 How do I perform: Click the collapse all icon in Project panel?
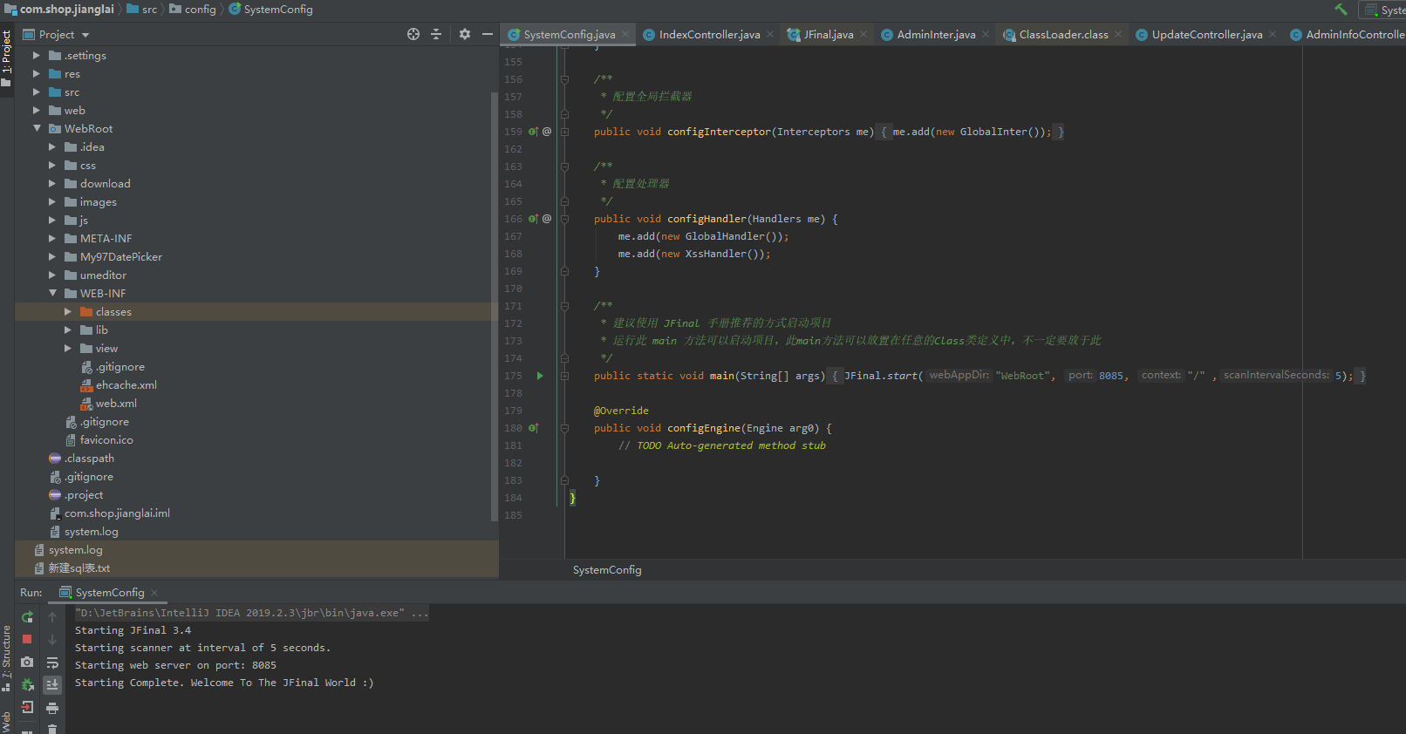point(436,34)
